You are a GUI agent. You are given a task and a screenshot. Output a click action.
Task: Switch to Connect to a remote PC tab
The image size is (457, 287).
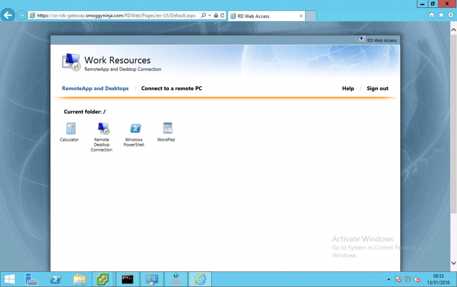171,88
